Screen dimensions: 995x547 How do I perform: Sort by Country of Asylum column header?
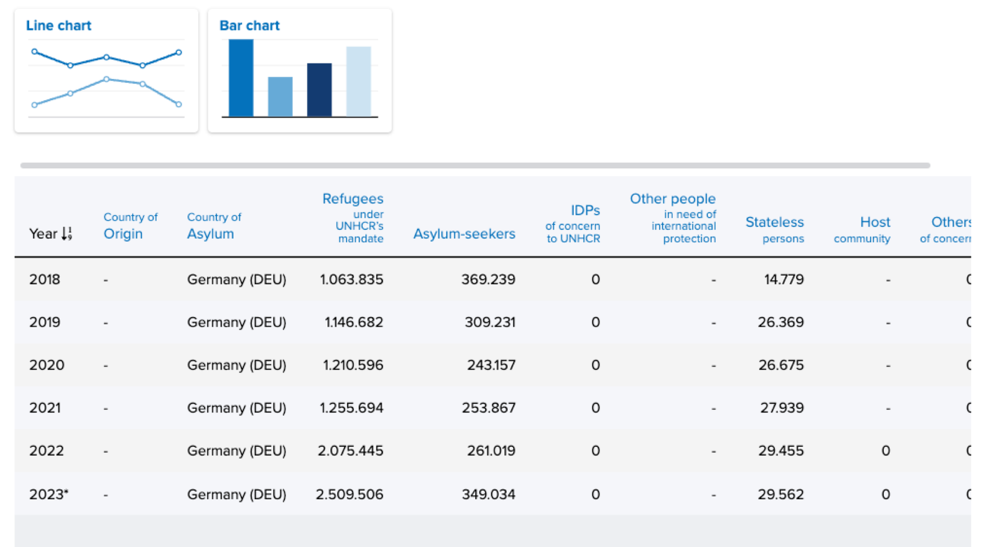pyautogui.click(x=213, y=226)
